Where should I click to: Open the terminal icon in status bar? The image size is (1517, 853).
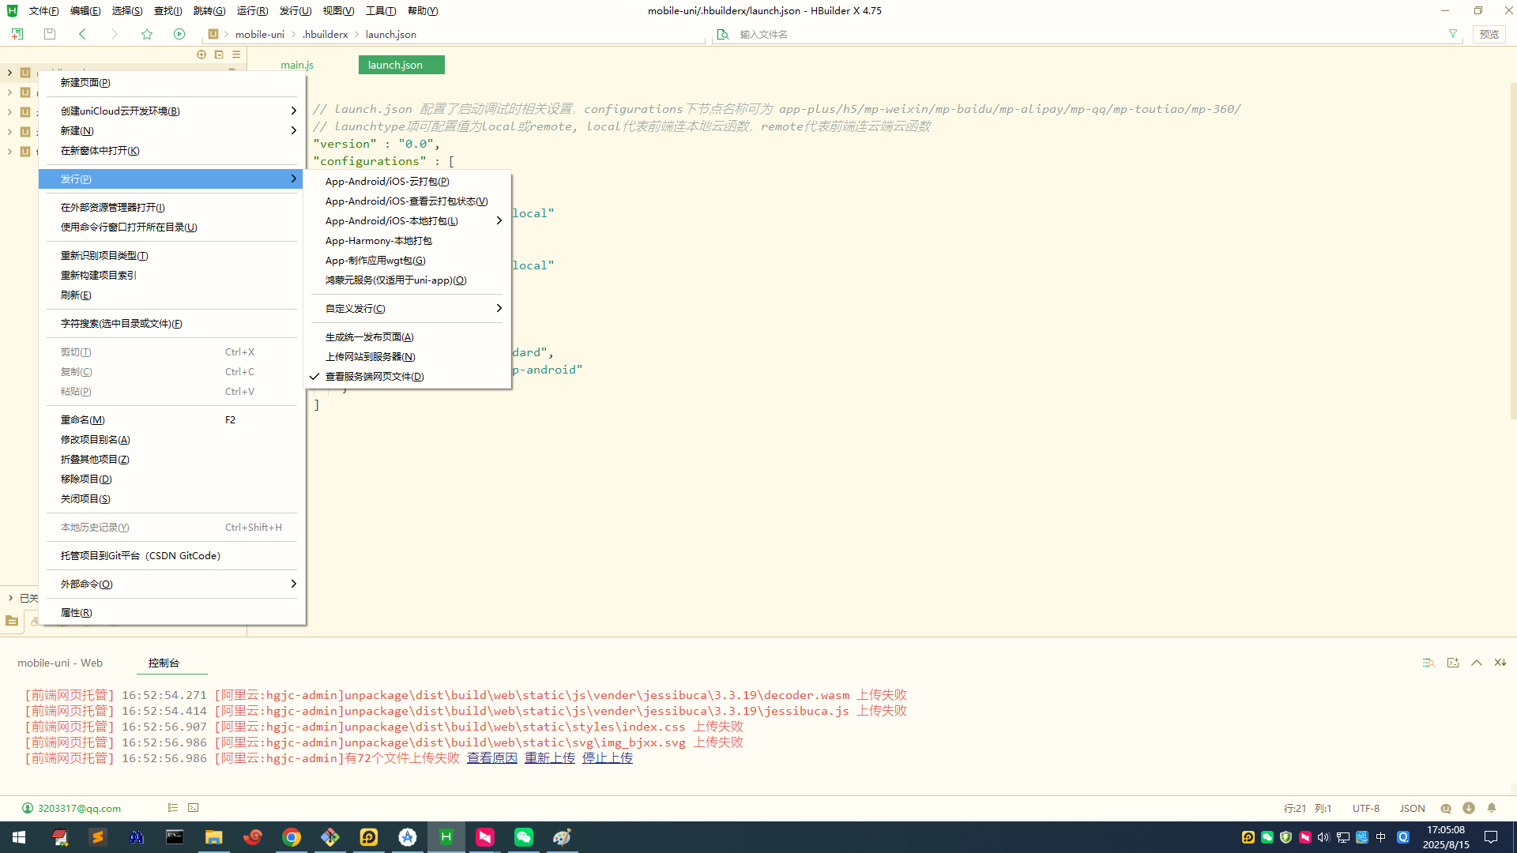click(x=194, y=808)
